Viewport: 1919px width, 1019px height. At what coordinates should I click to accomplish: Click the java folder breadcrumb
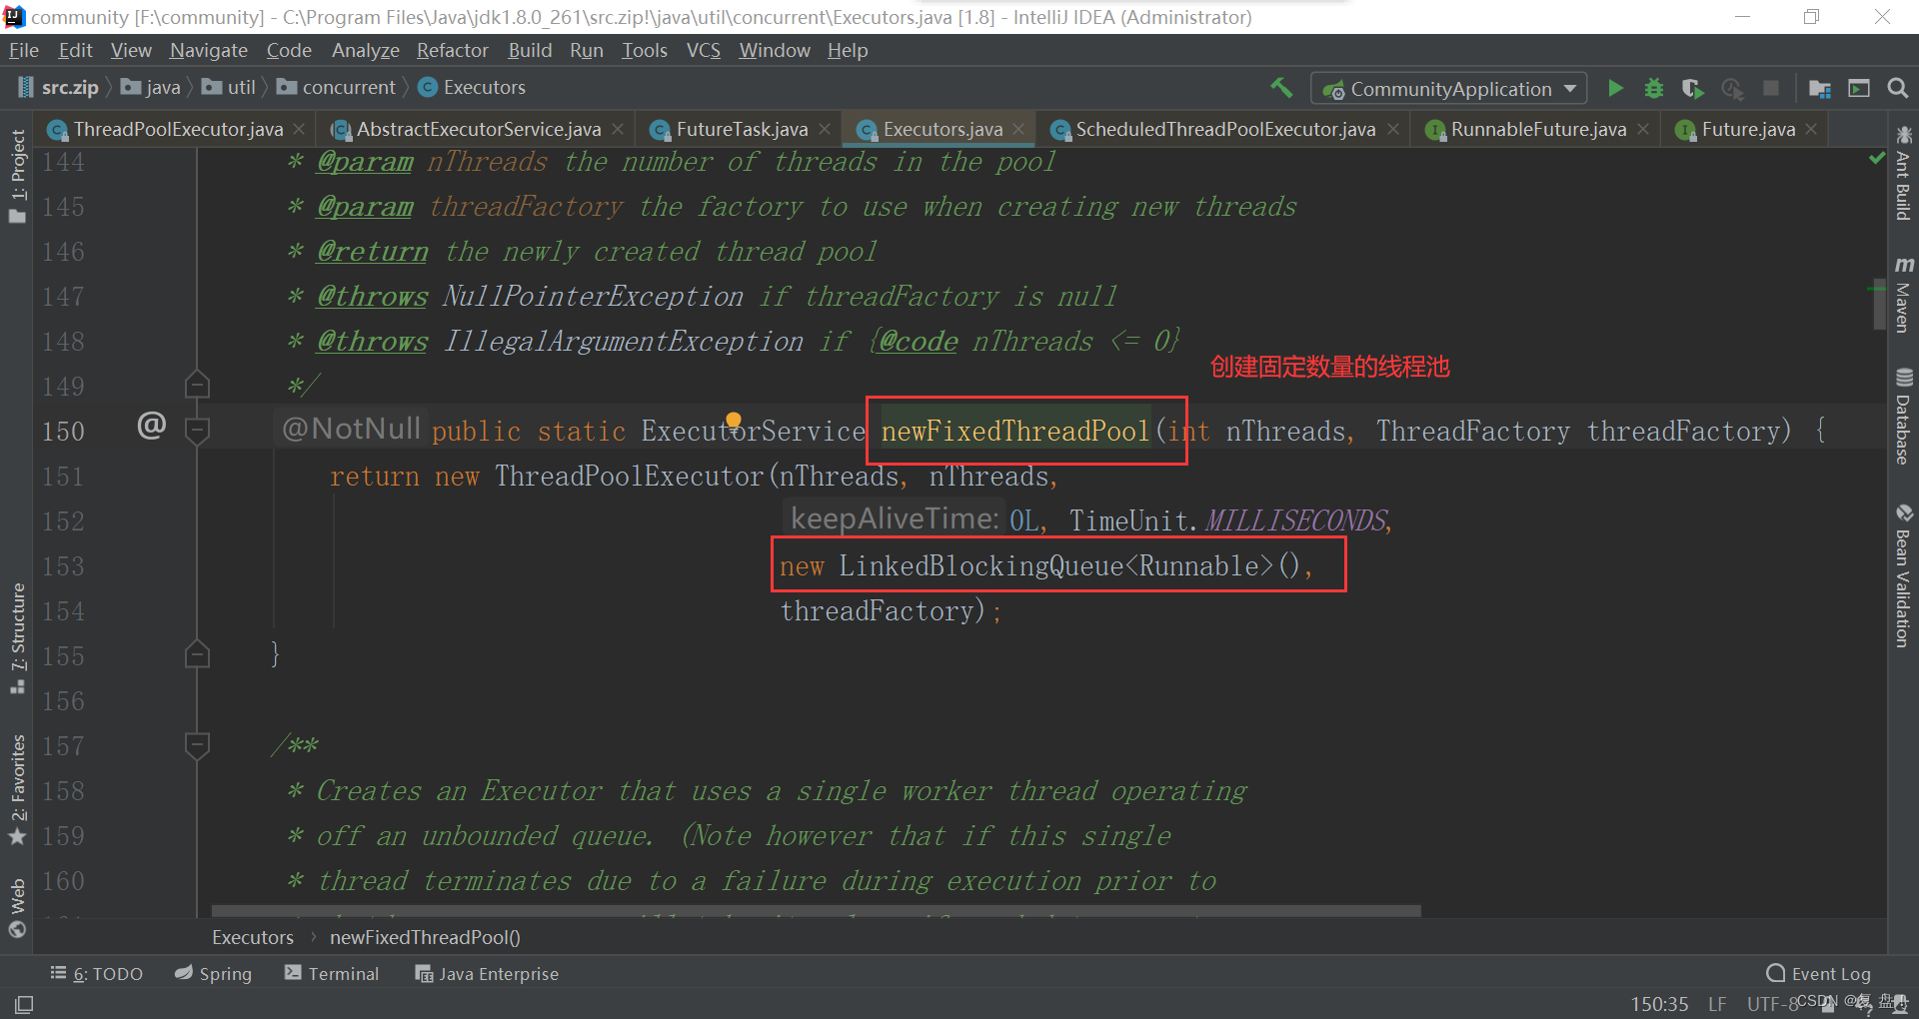pos(151,88)
